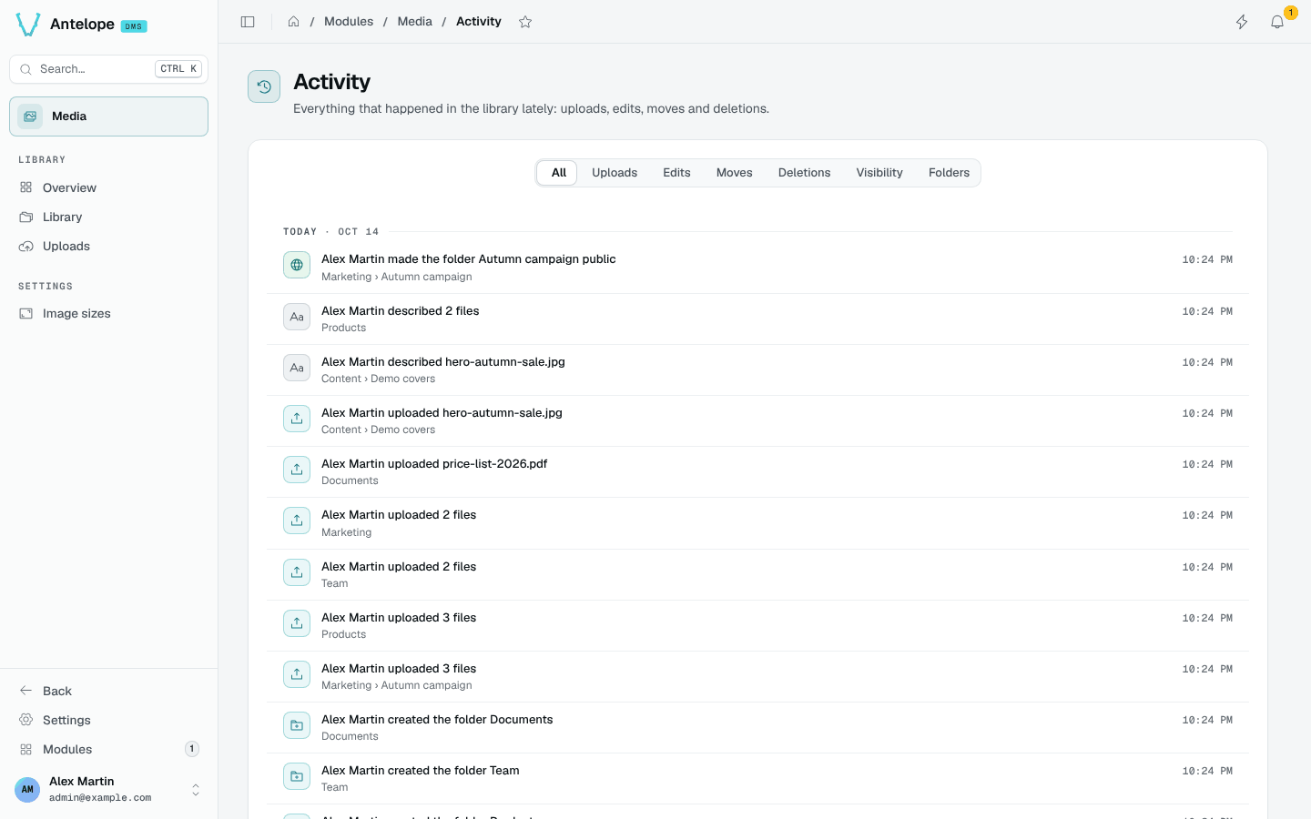1311x819 pixels.
Task: Click the Alex Martin AM avatar
Action: click(x=27, y=789)
